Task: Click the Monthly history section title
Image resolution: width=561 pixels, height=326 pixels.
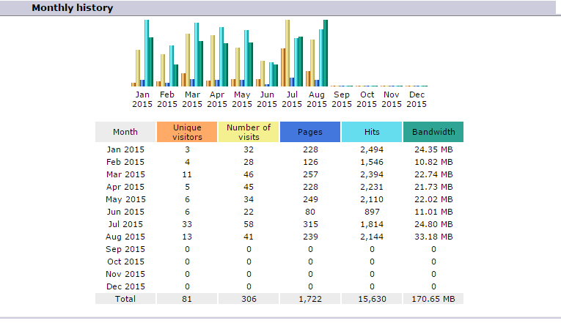Action: [73, 8]
